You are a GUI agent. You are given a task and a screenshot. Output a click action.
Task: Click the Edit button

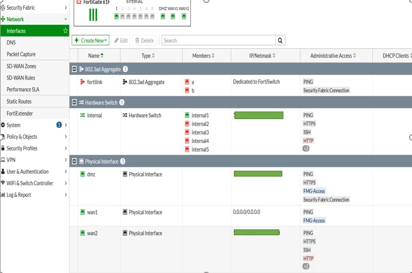[121, 41]
